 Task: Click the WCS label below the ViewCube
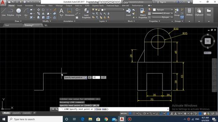tap(207, 53)
